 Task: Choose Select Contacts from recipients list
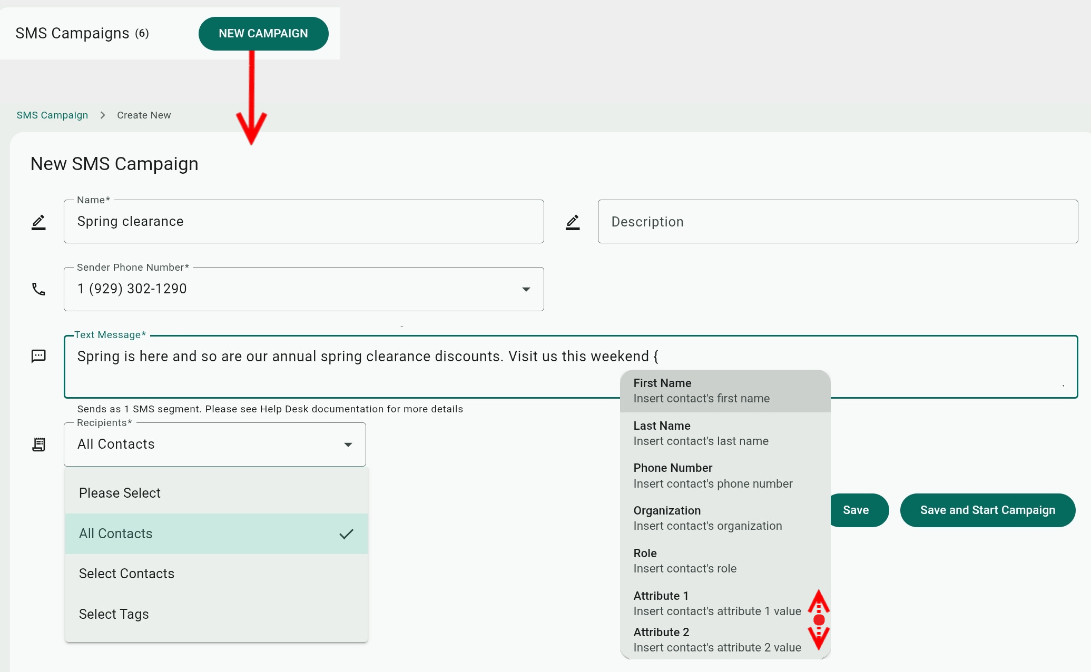pyautogui.click(x=126, y=574)
